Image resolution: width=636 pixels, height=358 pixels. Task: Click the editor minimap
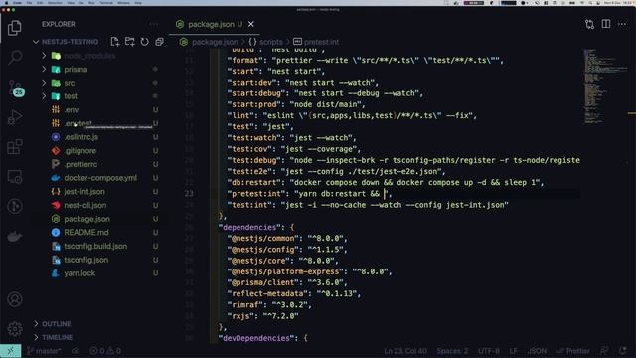[x=605, y=87]
